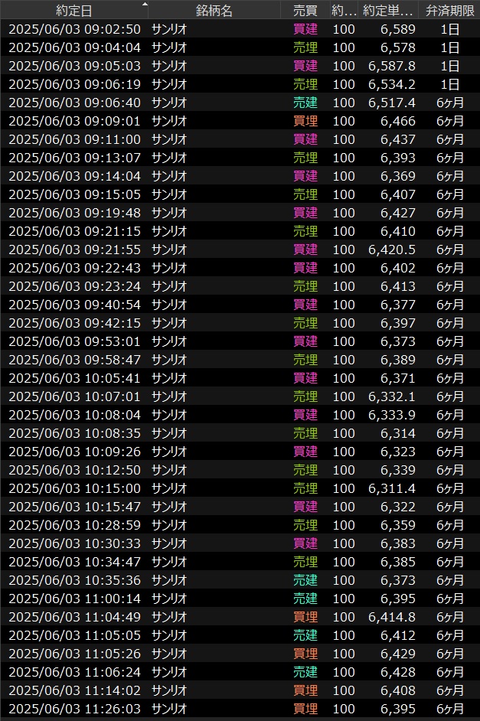
Task: Click price 6,385
Action: pyautogui.click(x=397, y=563)
